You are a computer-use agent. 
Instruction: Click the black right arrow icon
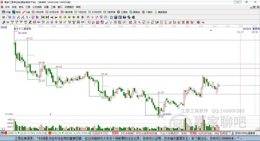(56, 17)
